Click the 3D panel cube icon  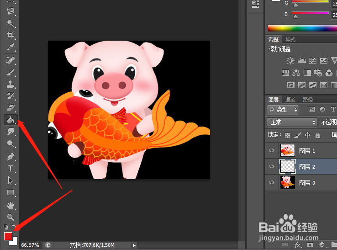(255, 4)
